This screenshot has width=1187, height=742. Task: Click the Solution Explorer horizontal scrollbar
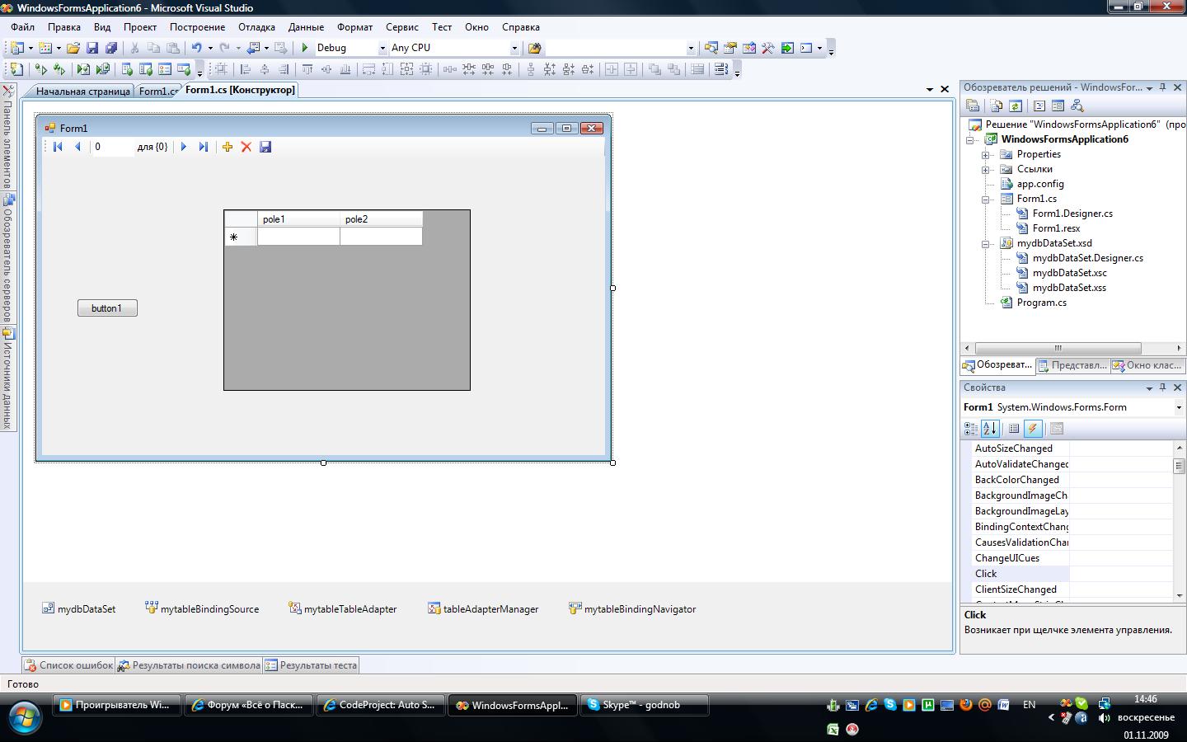tap(1058, 348)
